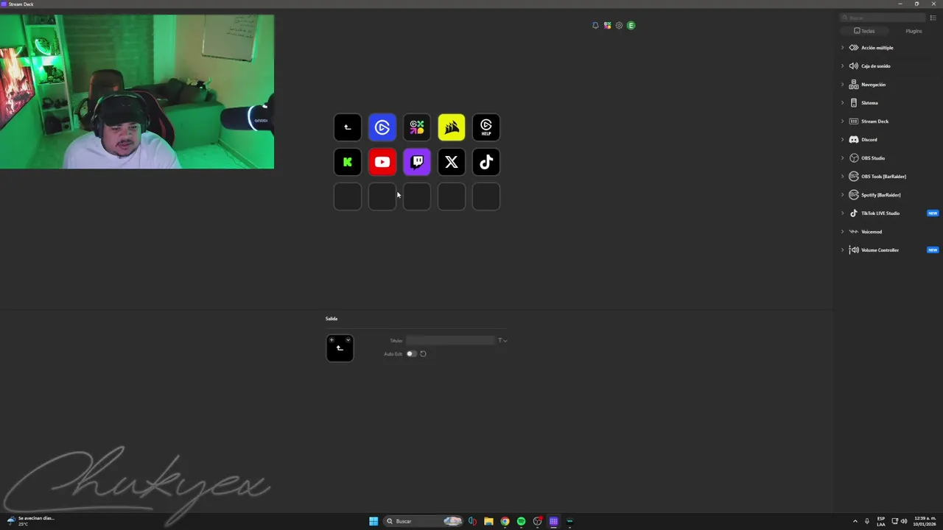
Task: Open the dropdown arrow on Salida key preview
Action: [348, 340]
